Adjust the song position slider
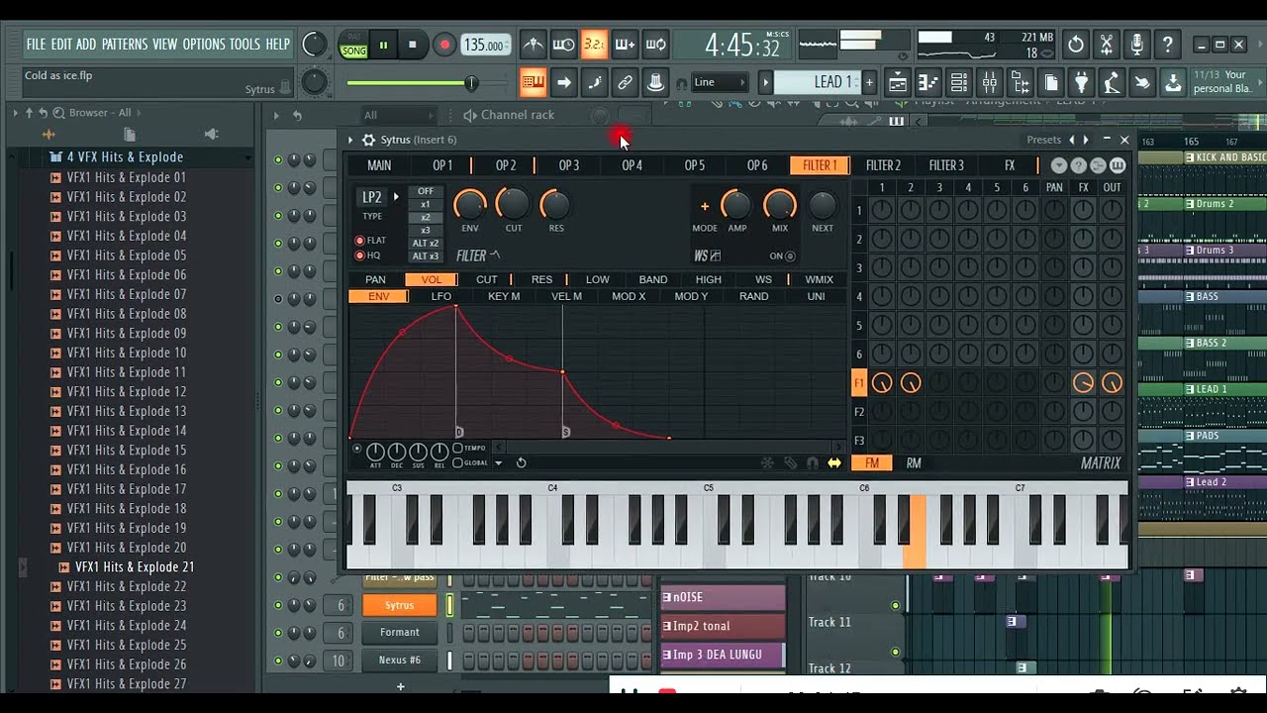Viewport: 1267px width, 713px height. [428, 83]
